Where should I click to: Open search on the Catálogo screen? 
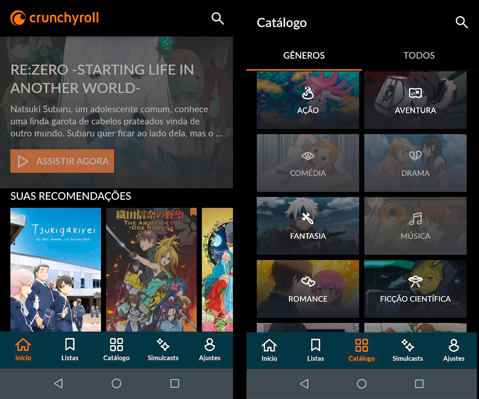[461, 22]
